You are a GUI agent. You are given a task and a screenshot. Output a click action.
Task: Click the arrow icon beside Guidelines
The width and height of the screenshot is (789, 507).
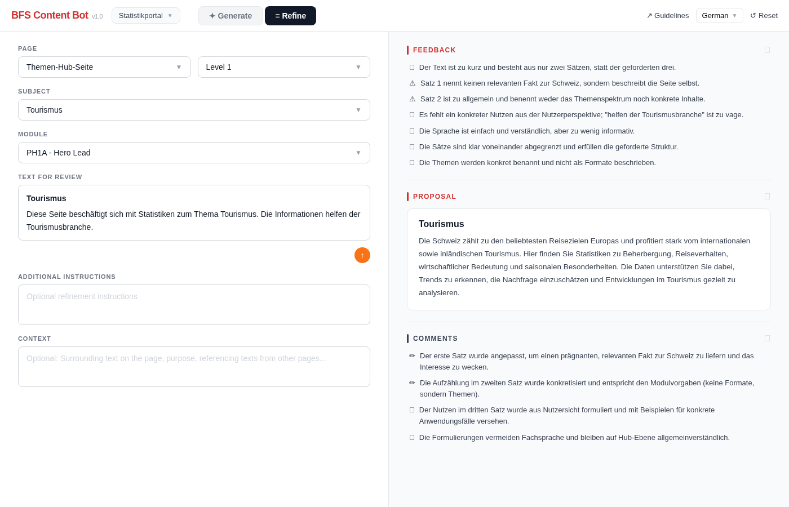pos(649,15)
